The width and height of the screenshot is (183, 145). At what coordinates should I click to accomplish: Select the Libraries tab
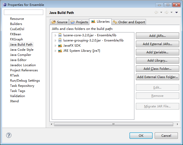100,22
